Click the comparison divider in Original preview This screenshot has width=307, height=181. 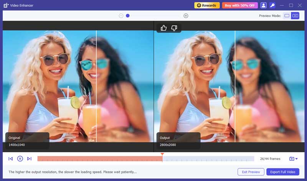(x=96, y=86)
